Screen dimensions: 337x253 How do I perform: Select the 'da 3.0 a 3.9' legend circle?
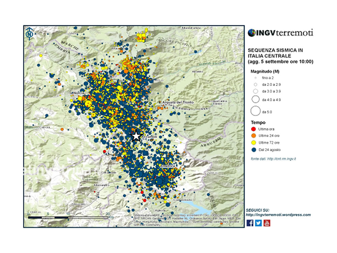coord(255,91)
